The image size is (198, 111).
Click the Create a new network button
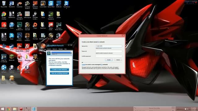click(59, 69)
